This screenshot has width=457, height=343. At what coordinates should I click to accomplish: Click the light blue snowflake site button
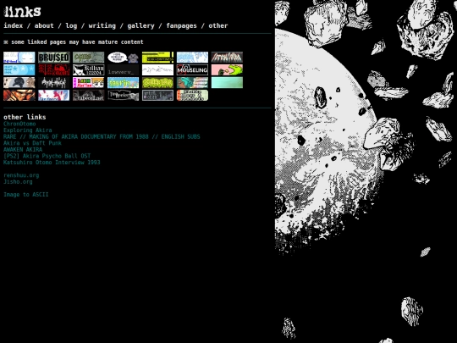coord(19,70)
